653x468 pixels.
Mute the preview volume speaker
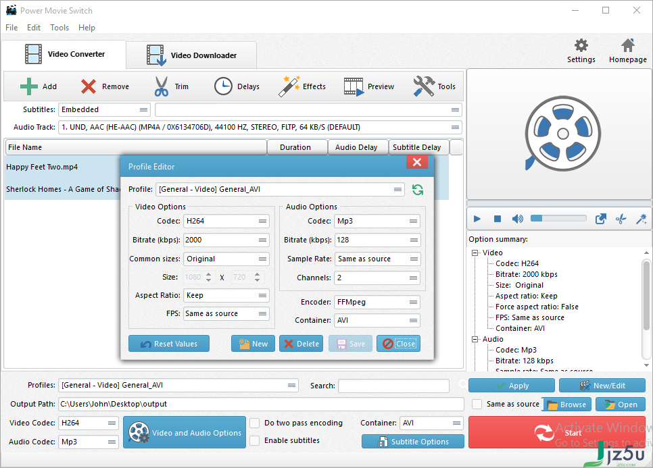517,219
